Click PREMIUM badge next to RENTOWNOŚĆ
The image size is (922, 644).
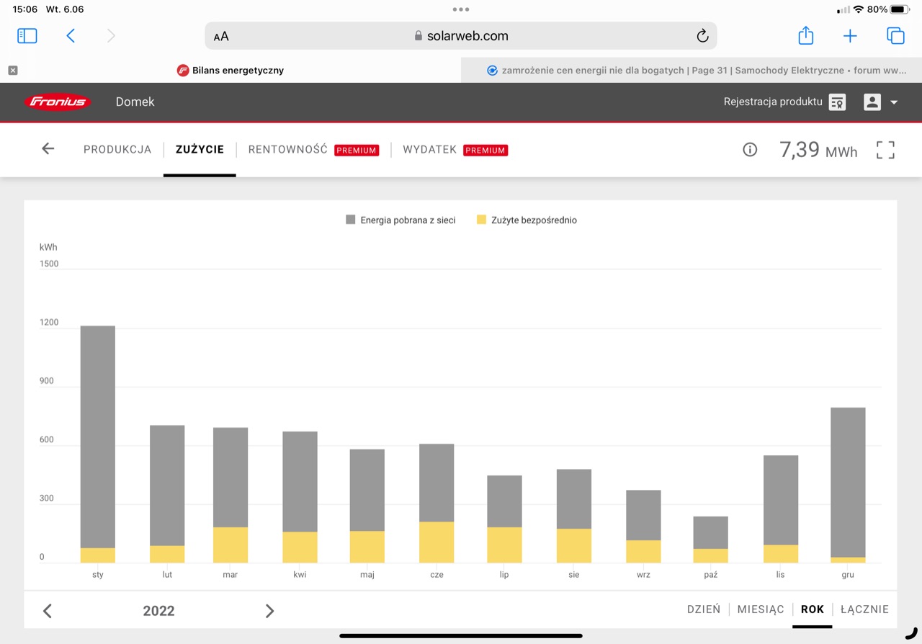coord(357,151)
